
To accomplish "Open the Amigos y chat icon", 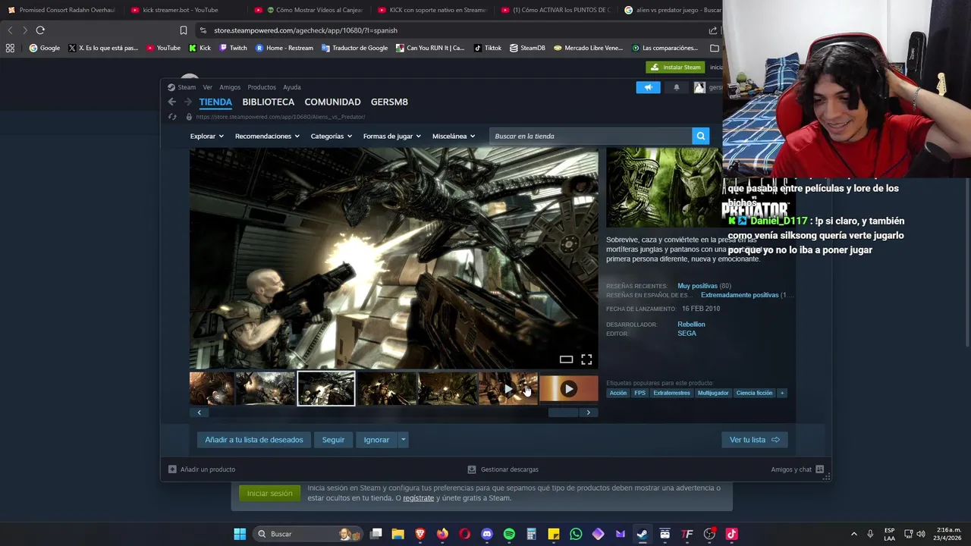I will (x=819, y=469).
